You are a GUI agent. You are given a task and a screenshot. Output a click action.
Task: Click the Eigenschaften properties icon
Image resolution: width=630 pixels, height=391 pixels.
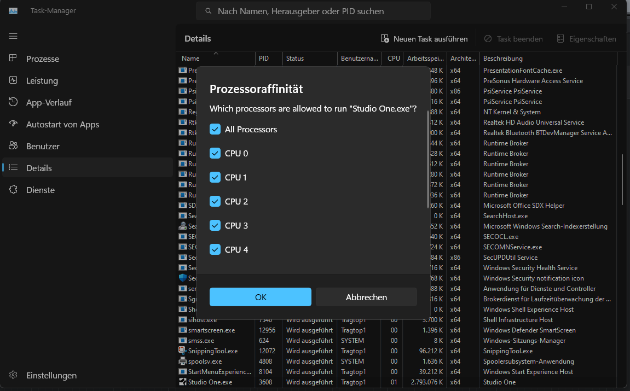[560, 38]
